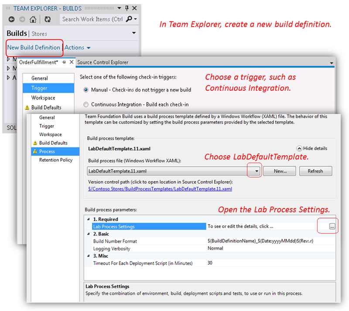Click the Normal verbosity value
Viewport: 349px width, 311px height.
pos(215,248)
